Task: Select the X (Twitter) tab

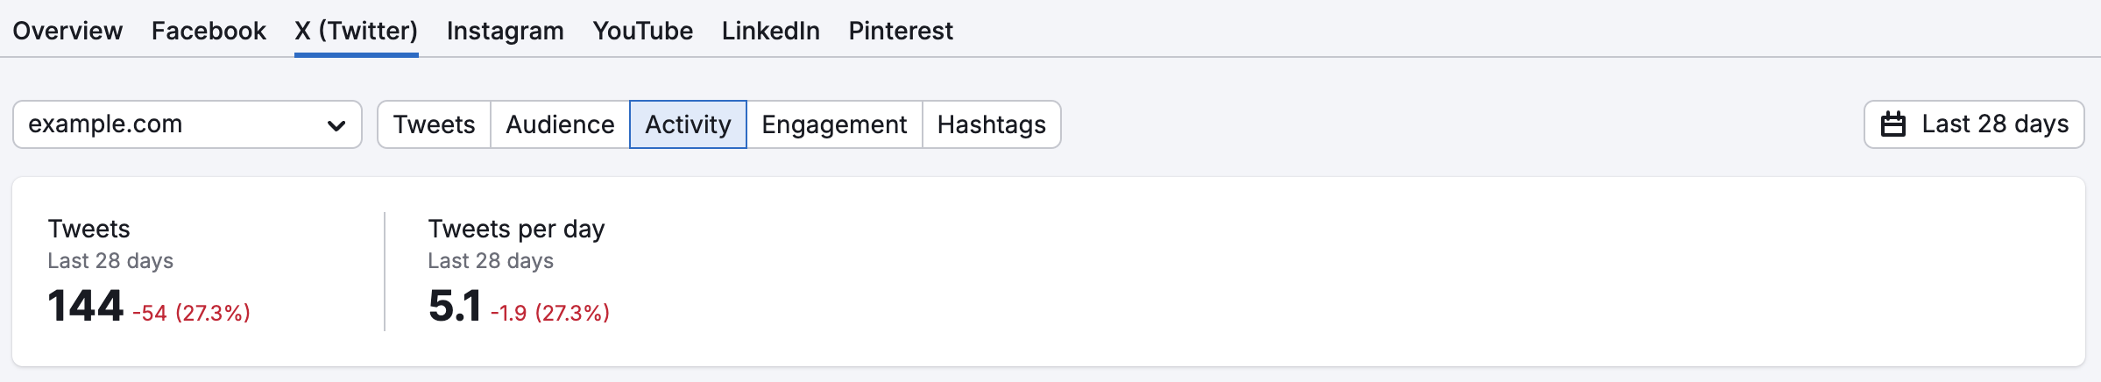Action: pyautogui.click(x=356, y=31)
